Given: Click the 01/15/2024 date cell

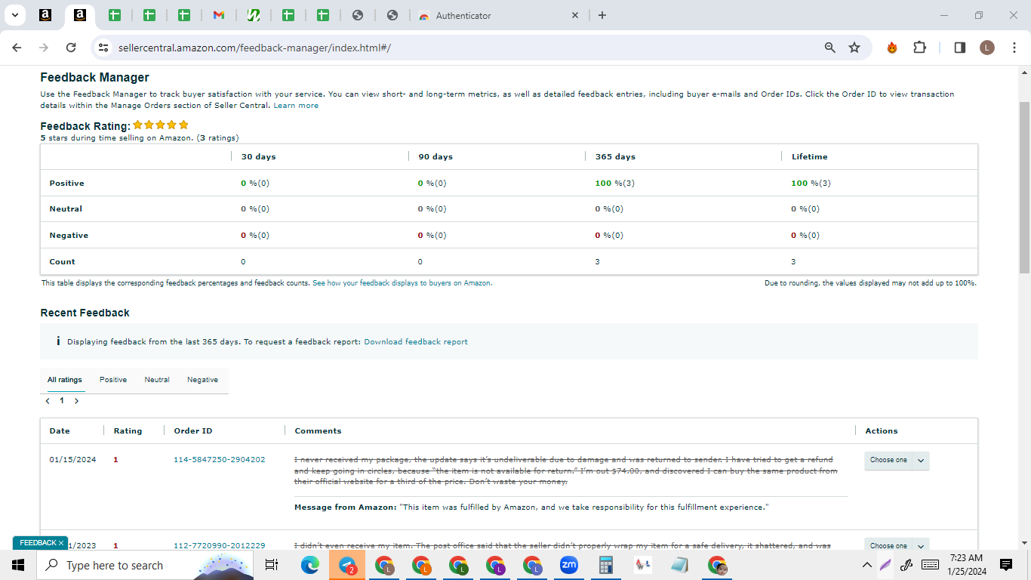Looking at the screenshot, I should click(72, 460).
